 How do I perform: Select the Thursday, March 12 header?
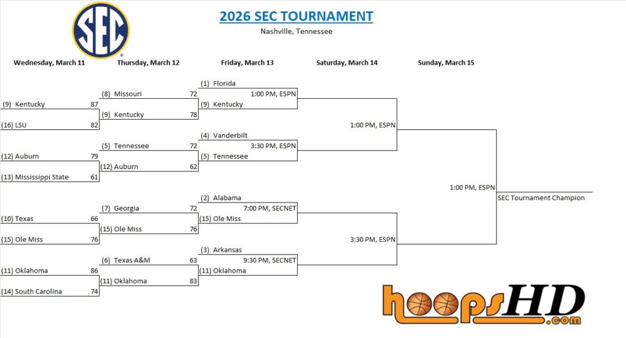[148, 63]
